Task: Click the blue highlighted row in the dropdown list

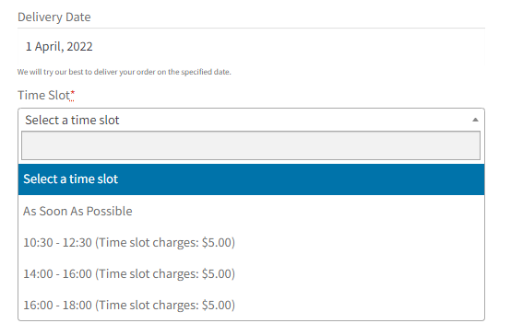Action: tap(251, 179)
